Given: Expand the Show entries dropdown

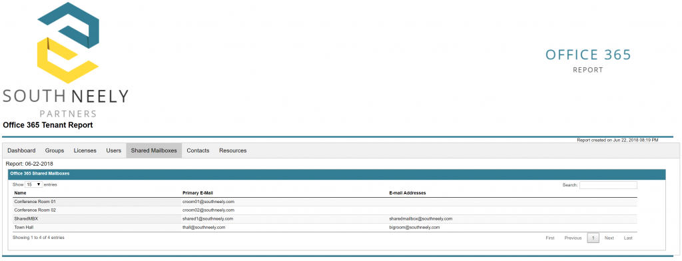Looking at the screenshot, I should pos(33,184).
